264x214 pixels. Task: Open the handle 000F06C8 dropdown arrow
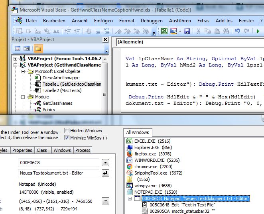(x=105, y=163)
